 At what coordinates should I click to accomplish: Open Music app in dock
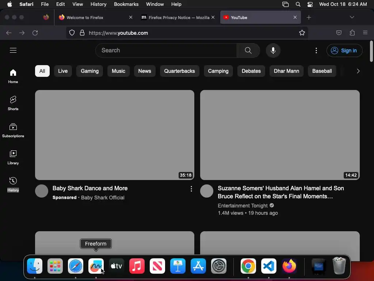click(137, 266)
